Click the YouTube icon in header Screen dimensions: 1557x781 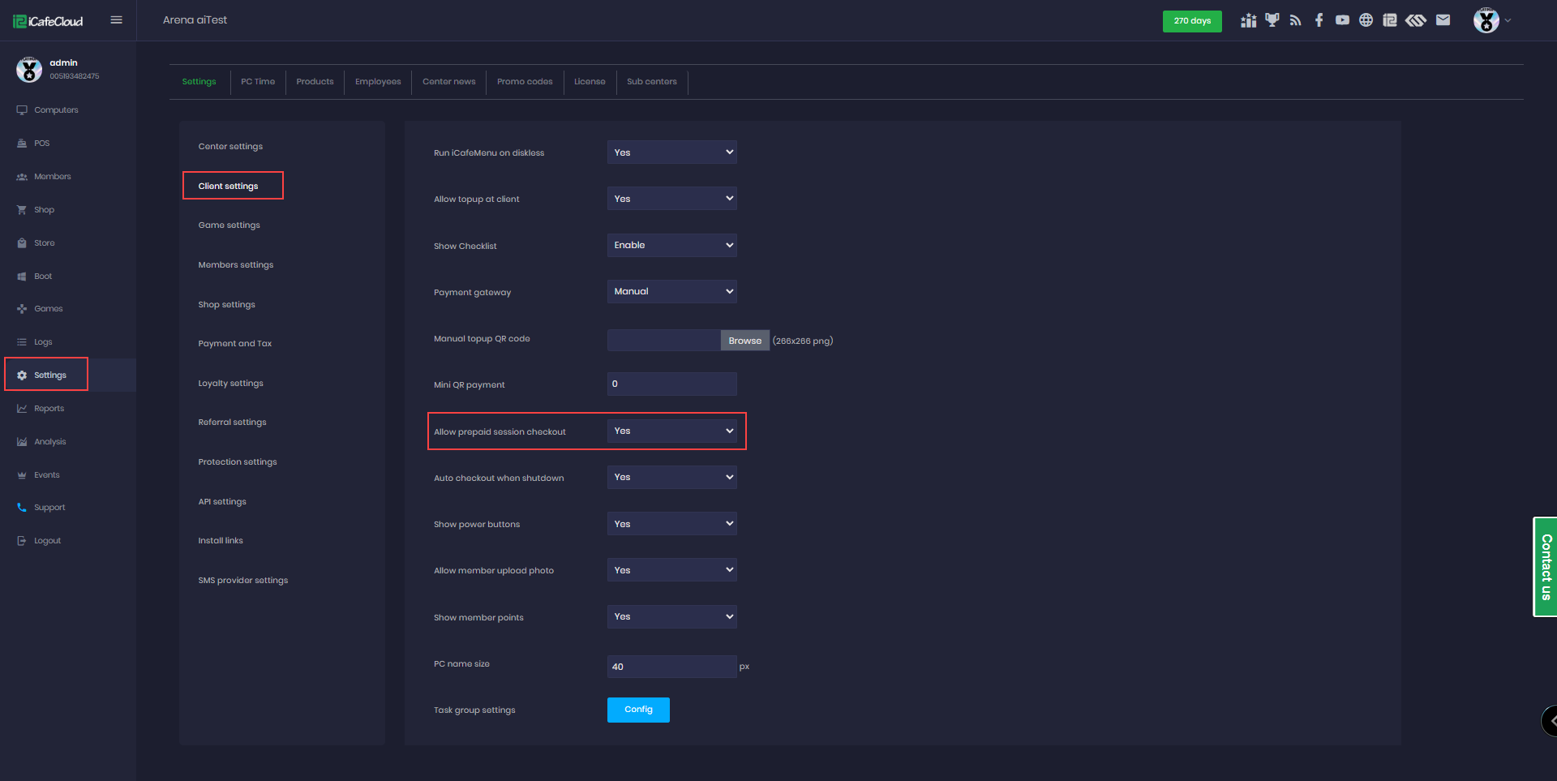tap(1342, 20)
